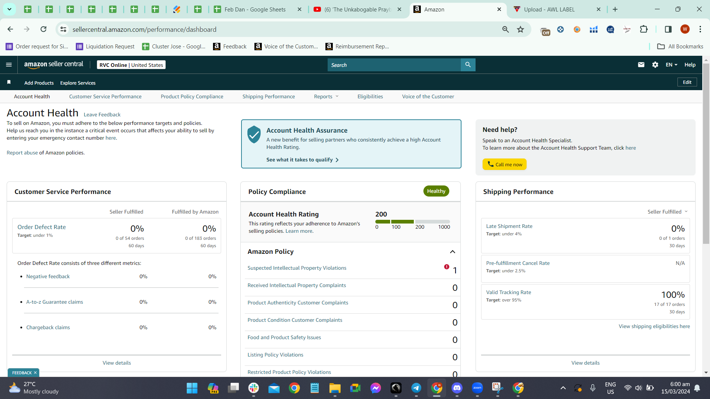Go back with the browser back arrow

click(x=10, y=29)
